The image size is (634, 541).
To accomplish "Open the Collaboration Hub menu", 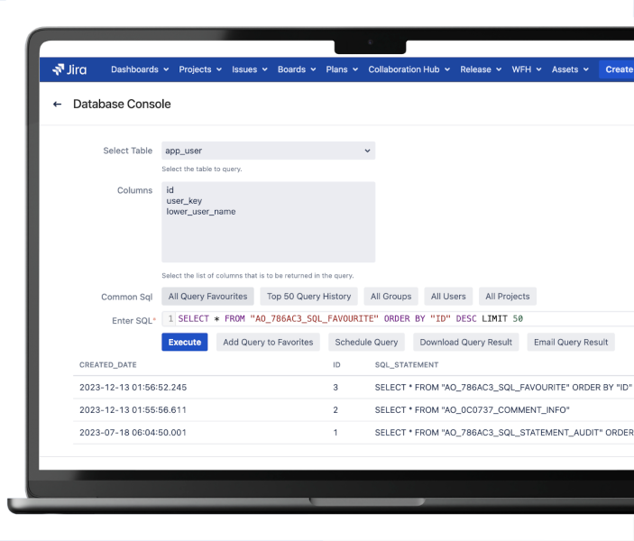I will 409,69.
